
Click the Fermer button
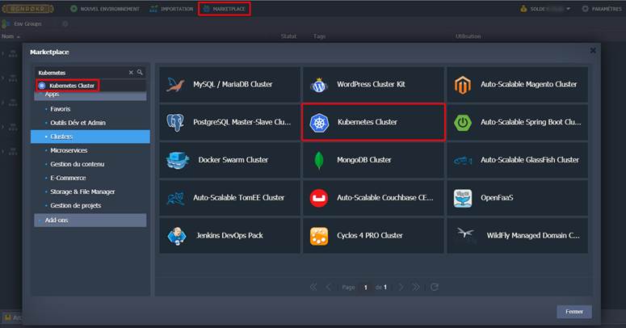[573, 311]
